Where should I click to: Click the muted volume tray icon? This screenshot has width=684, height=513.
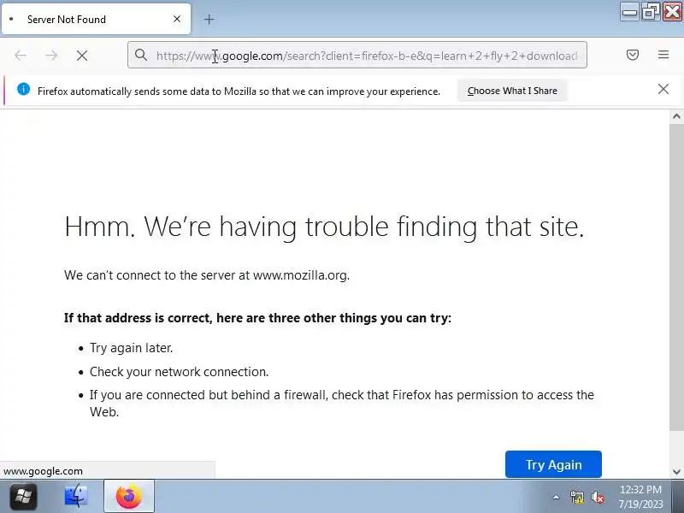(x=597, y=497)
